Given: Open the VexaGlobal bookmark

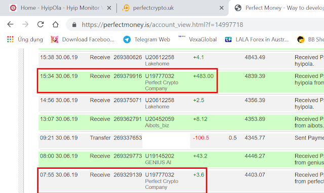Looking at the screenshot, I should click(197, 39).
